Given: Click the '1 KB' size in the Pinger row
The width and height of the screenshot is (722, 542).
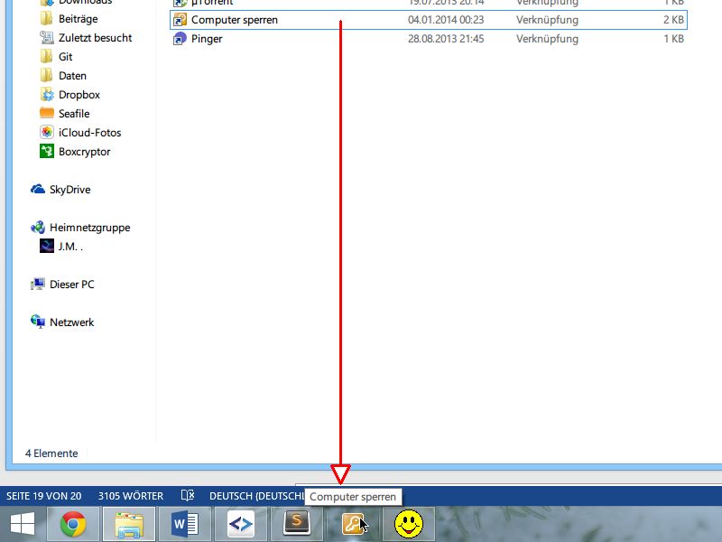Looking at the screenshot, I should point(673,39).
